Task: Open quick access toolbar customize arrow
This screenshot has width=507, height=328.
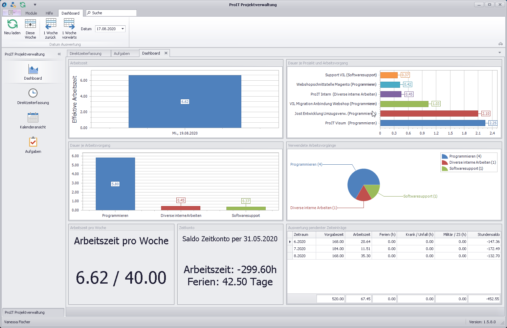Action: [35, 5]
